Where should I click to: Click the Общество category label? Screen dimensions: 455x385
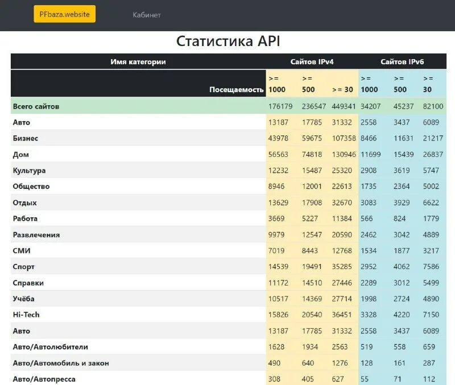(31, 186)
